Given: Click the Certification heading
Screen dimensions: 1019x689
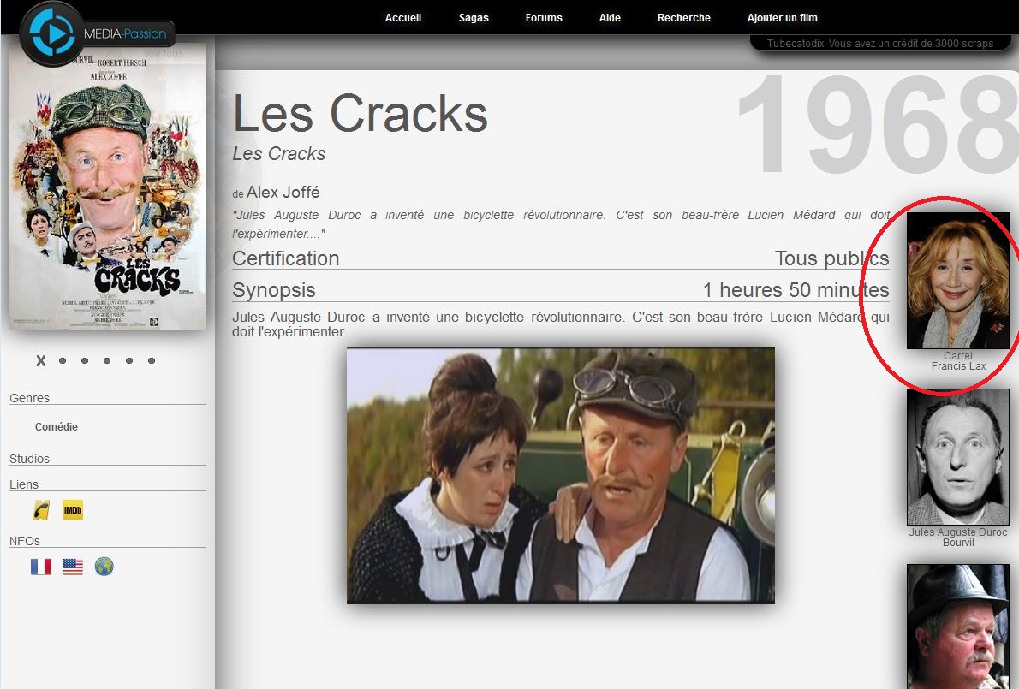Looking at the screenshot, I should coord(286,258).
